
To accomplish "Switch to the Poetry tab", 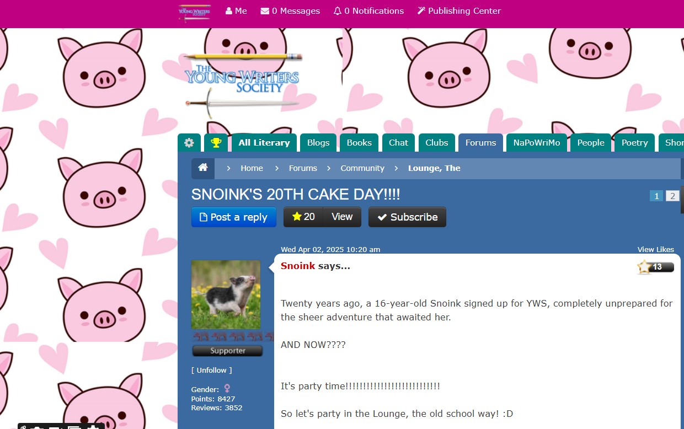I will point(634,143).
